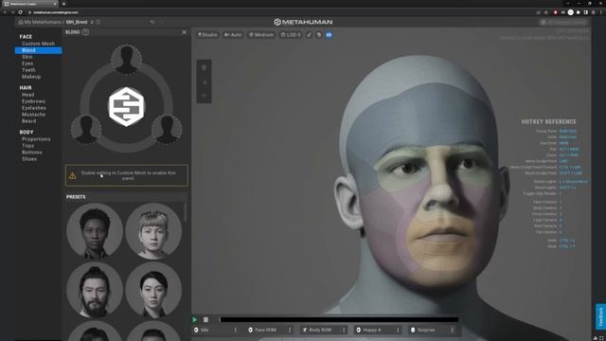Screen dimensions: 606x341
Task: Choose the blonde bangs preset thumbnail
Action: pyautogui.click(x=153, y=231)
